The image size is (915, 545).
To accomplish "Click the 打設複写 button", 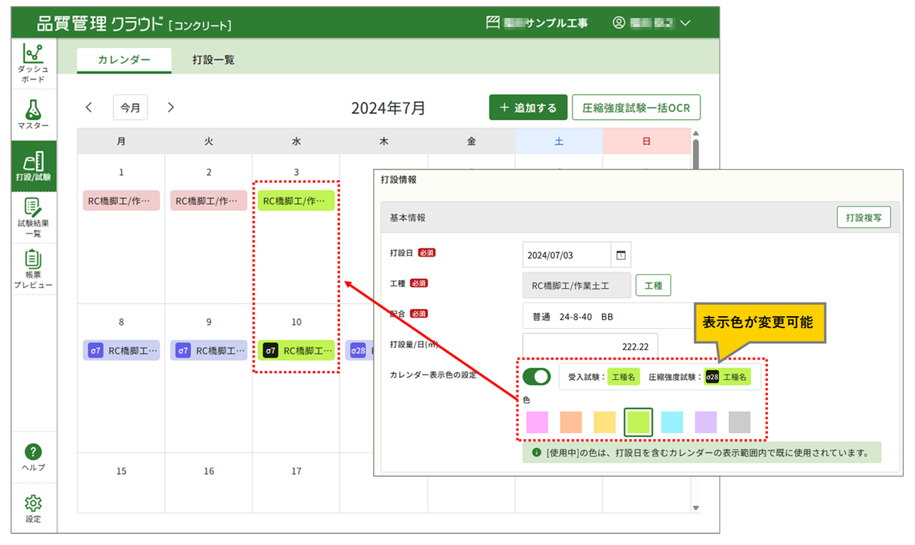I will [x=863, y=217].
